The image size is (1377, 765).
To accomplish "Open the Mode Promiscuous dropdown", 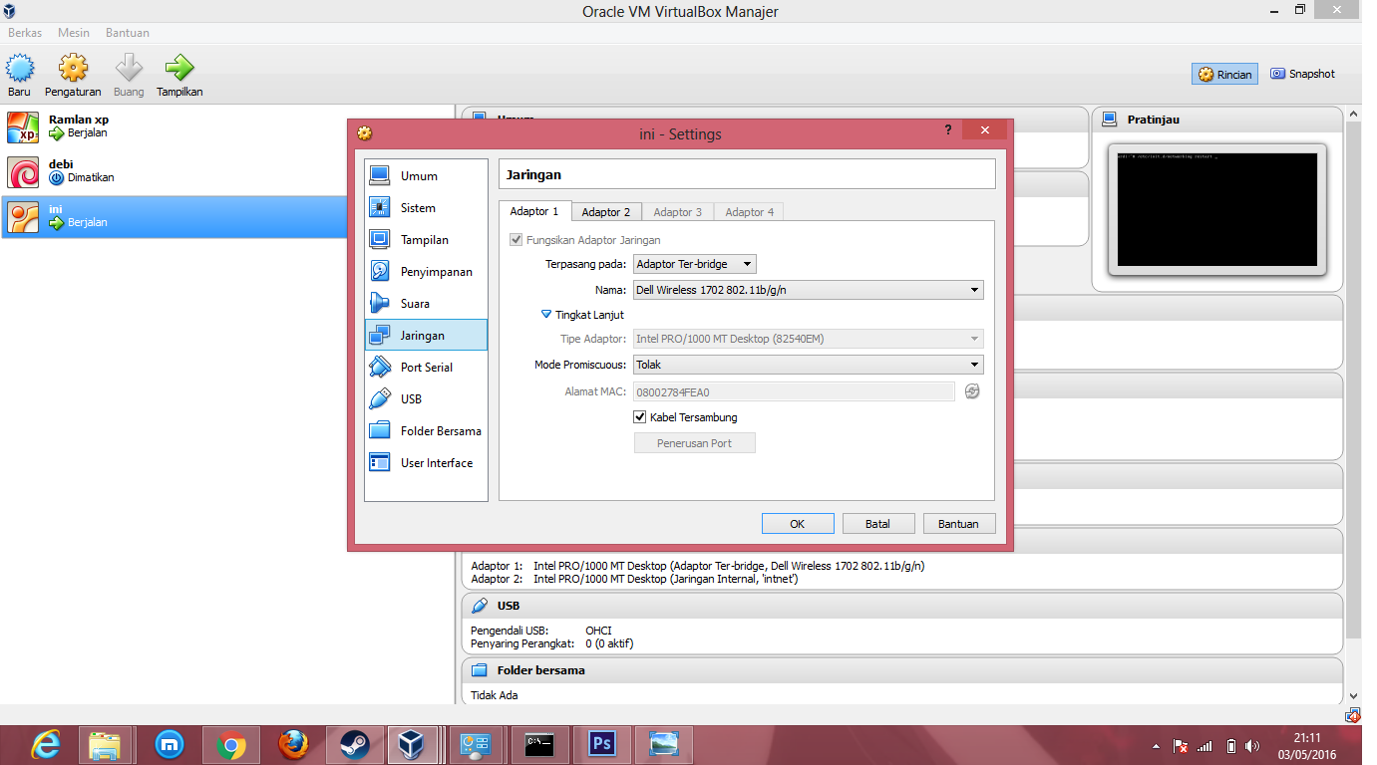I will point(809,365).
